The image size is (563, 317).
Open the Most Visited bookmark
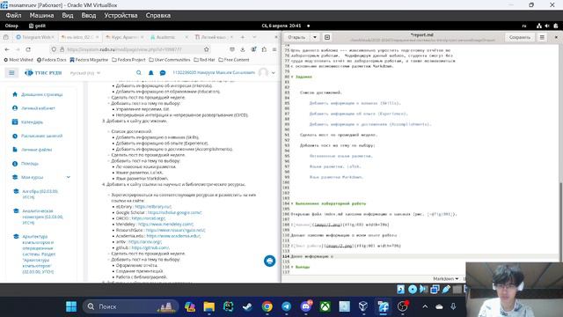click(x=18, y=60)
